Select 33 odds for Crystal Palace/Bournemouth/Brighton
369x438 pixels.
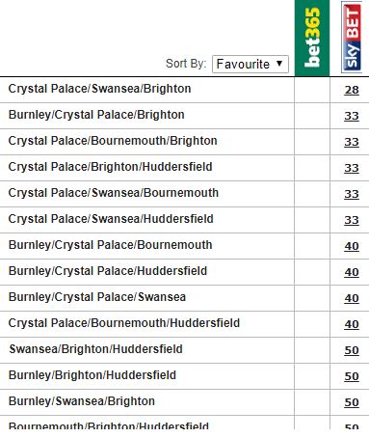[352, 142]
